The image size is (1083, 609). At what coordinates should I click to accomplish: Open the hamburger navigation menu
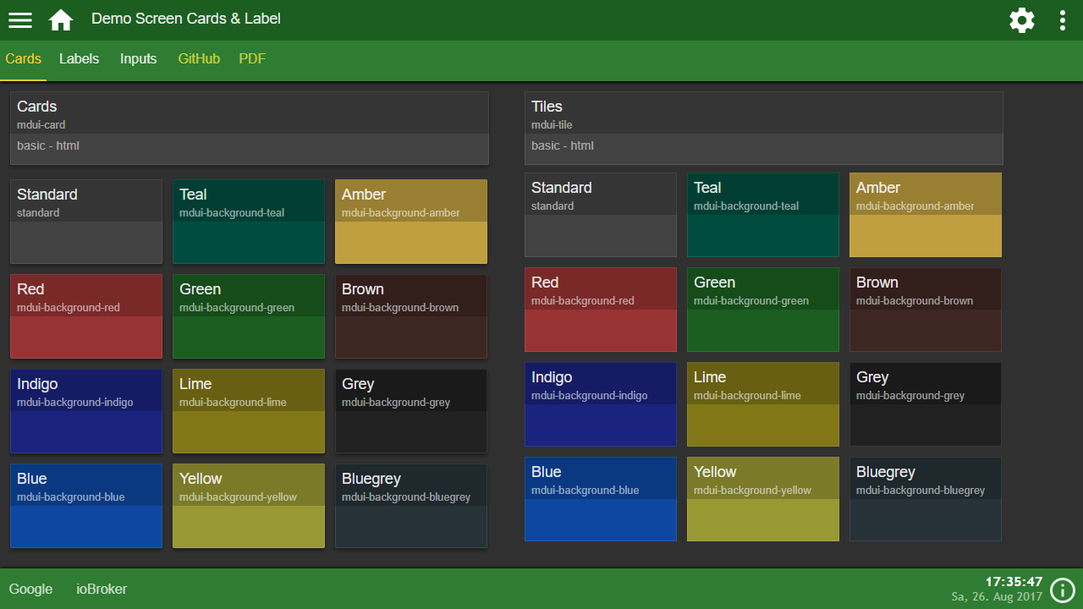pos(20,20)
